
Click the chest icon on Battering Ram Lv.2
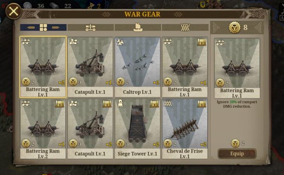60,104
